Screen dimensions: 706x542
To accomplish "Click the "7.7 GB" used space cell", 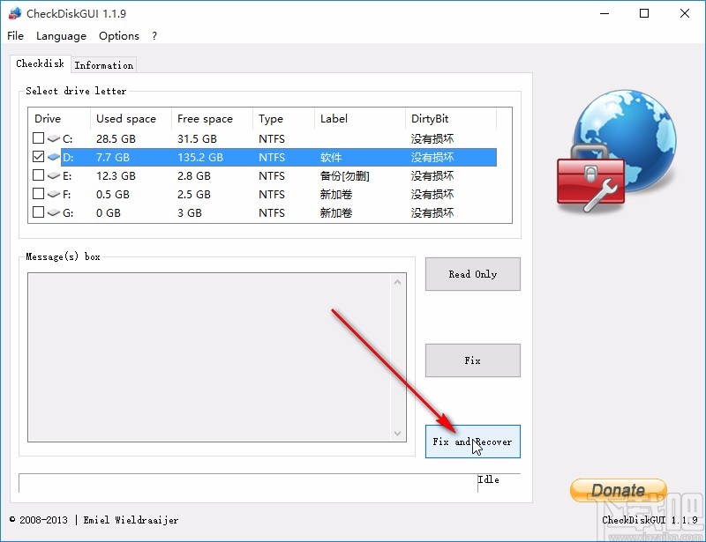I will click(113, 158).
